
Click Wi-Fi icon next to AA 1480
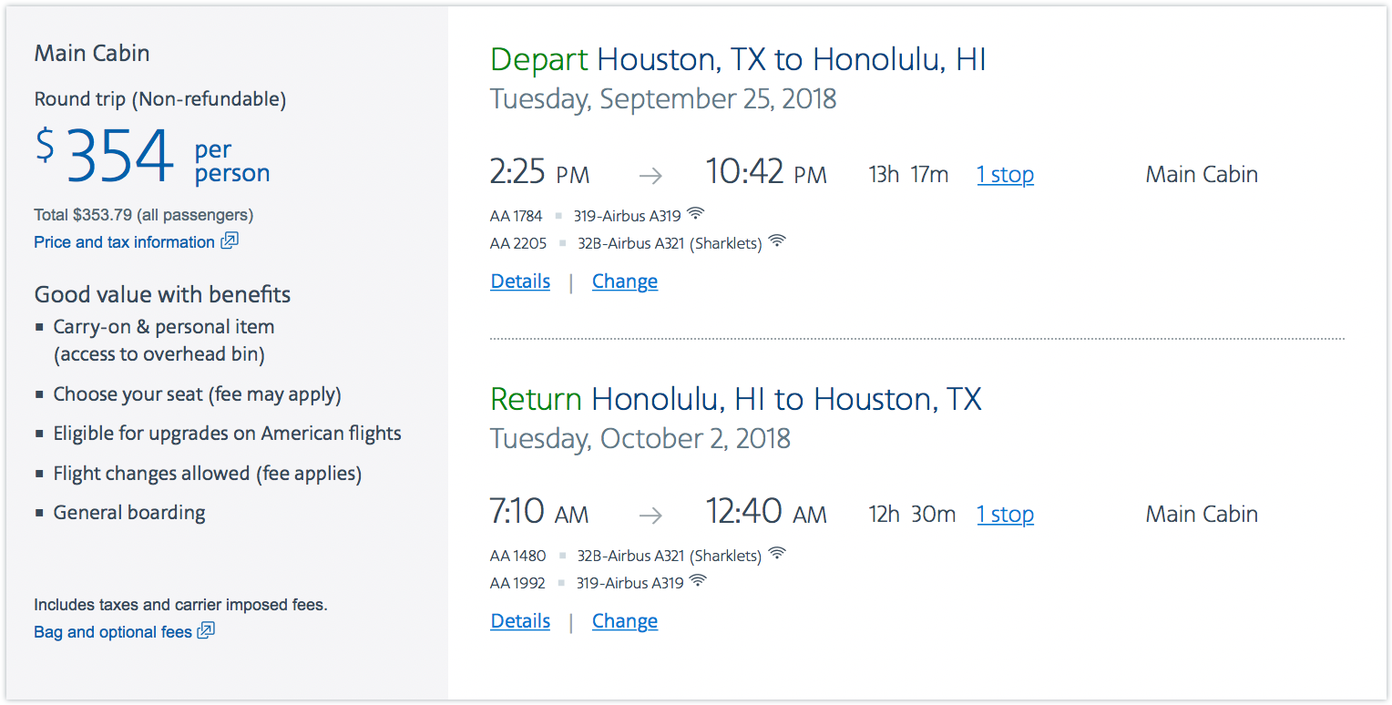coord(777,554)
